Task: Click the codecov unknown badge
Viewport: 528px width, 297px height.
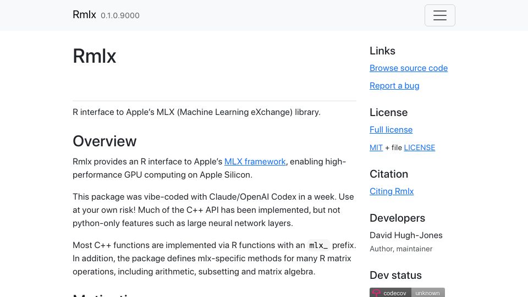Action: point(407,293)
